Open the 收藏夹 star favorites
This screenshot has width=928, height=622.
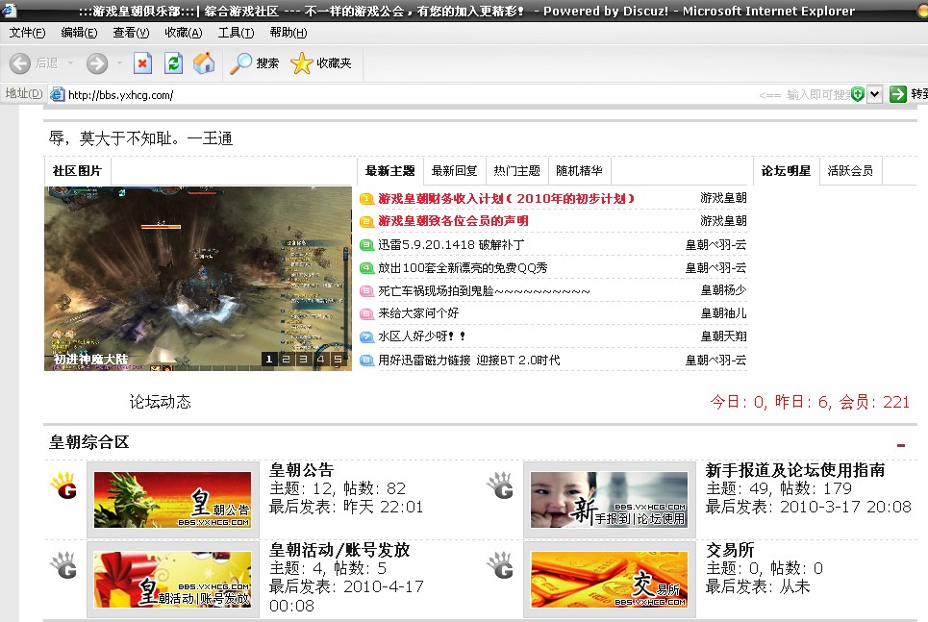[x=321, y=63]
